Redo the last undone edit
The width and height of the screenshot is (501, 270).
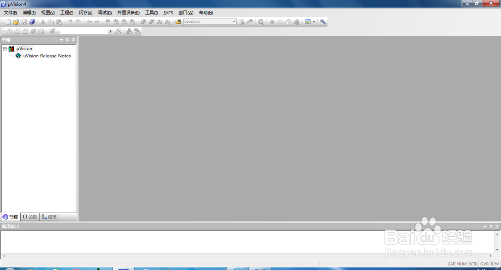78,22
